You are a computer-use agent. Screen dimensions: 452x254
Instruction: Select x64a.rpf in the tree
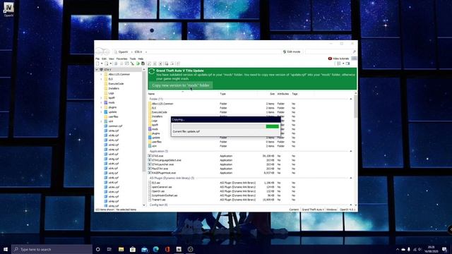coord(114,131)
